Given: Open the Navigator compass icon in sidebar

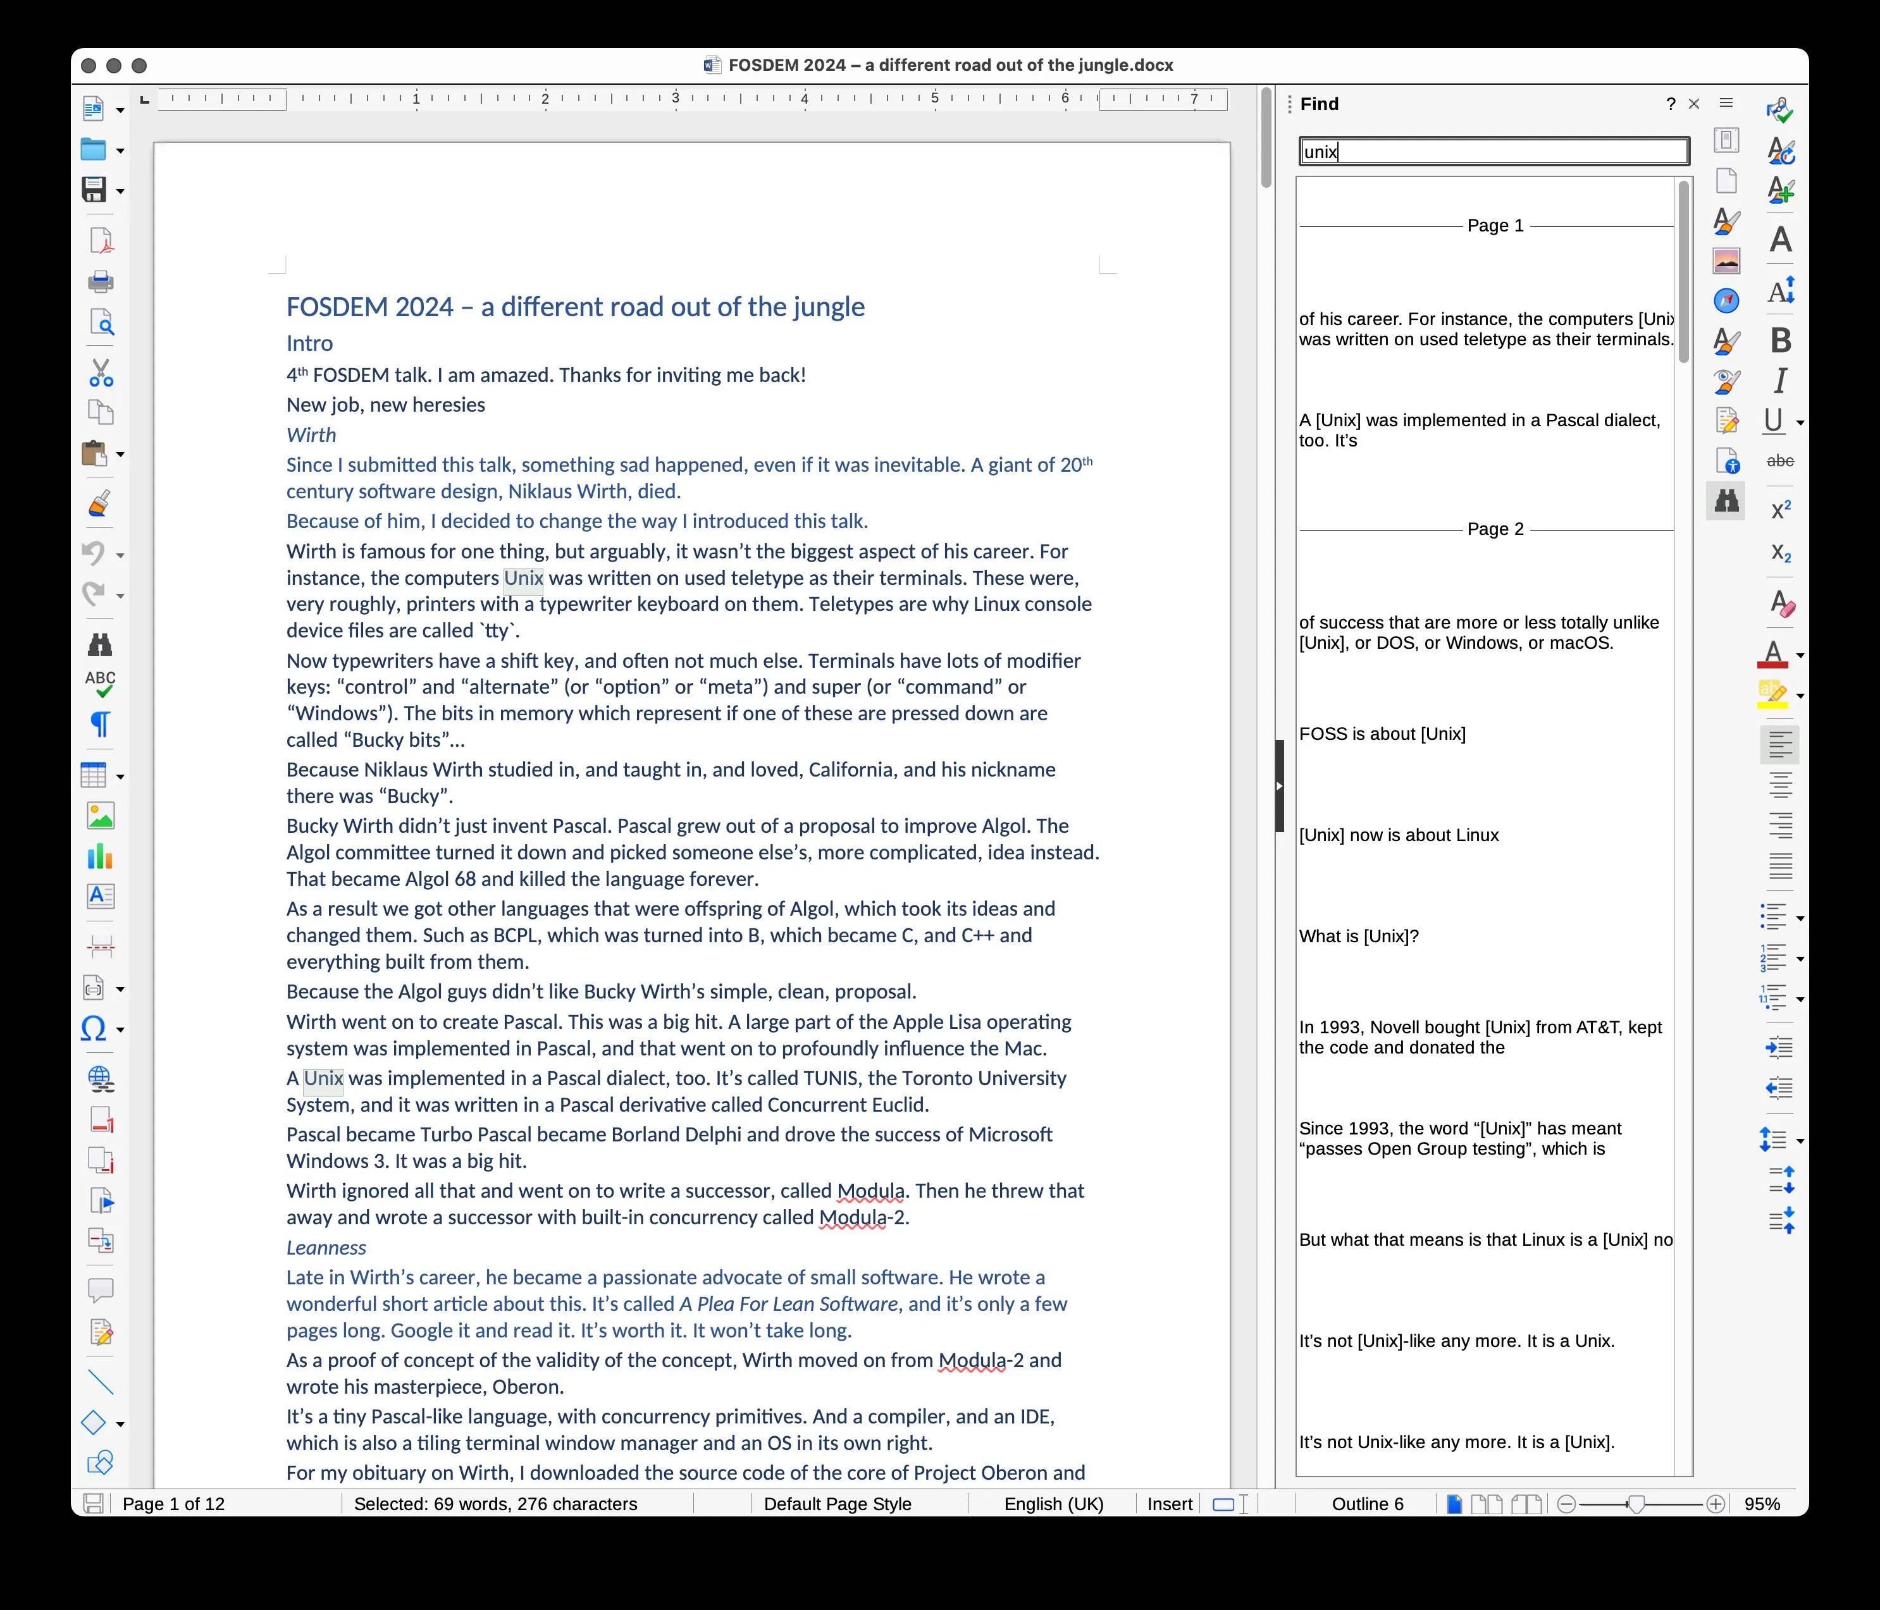Looking at the screenshot, I should coord(1726,301).
